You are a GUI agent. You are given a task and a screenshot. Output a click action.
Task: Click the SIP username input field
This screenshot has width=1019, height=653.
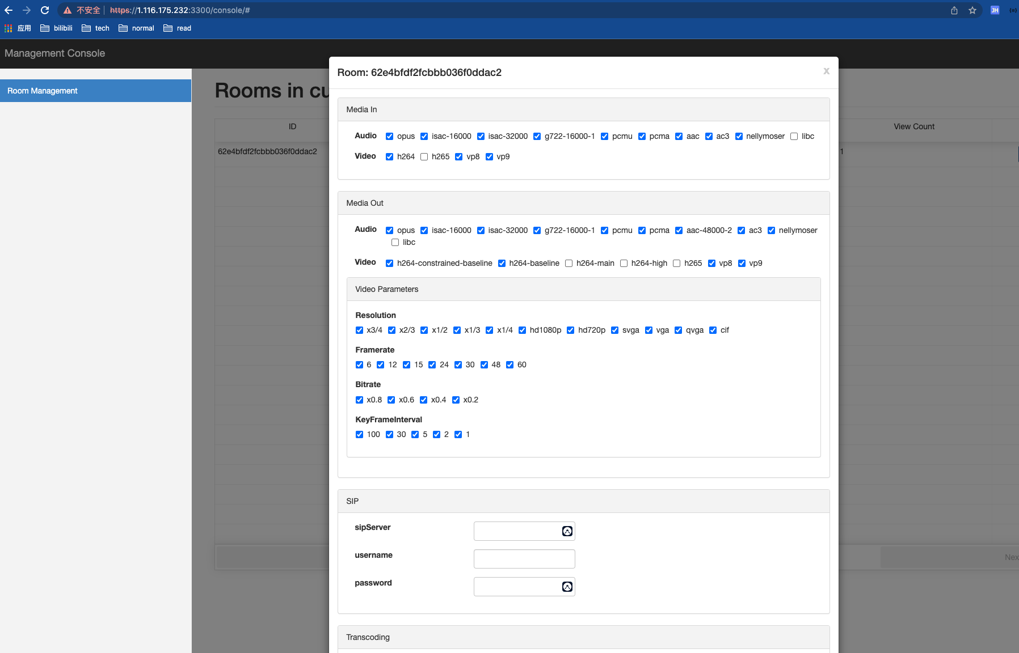pos(524,559)
